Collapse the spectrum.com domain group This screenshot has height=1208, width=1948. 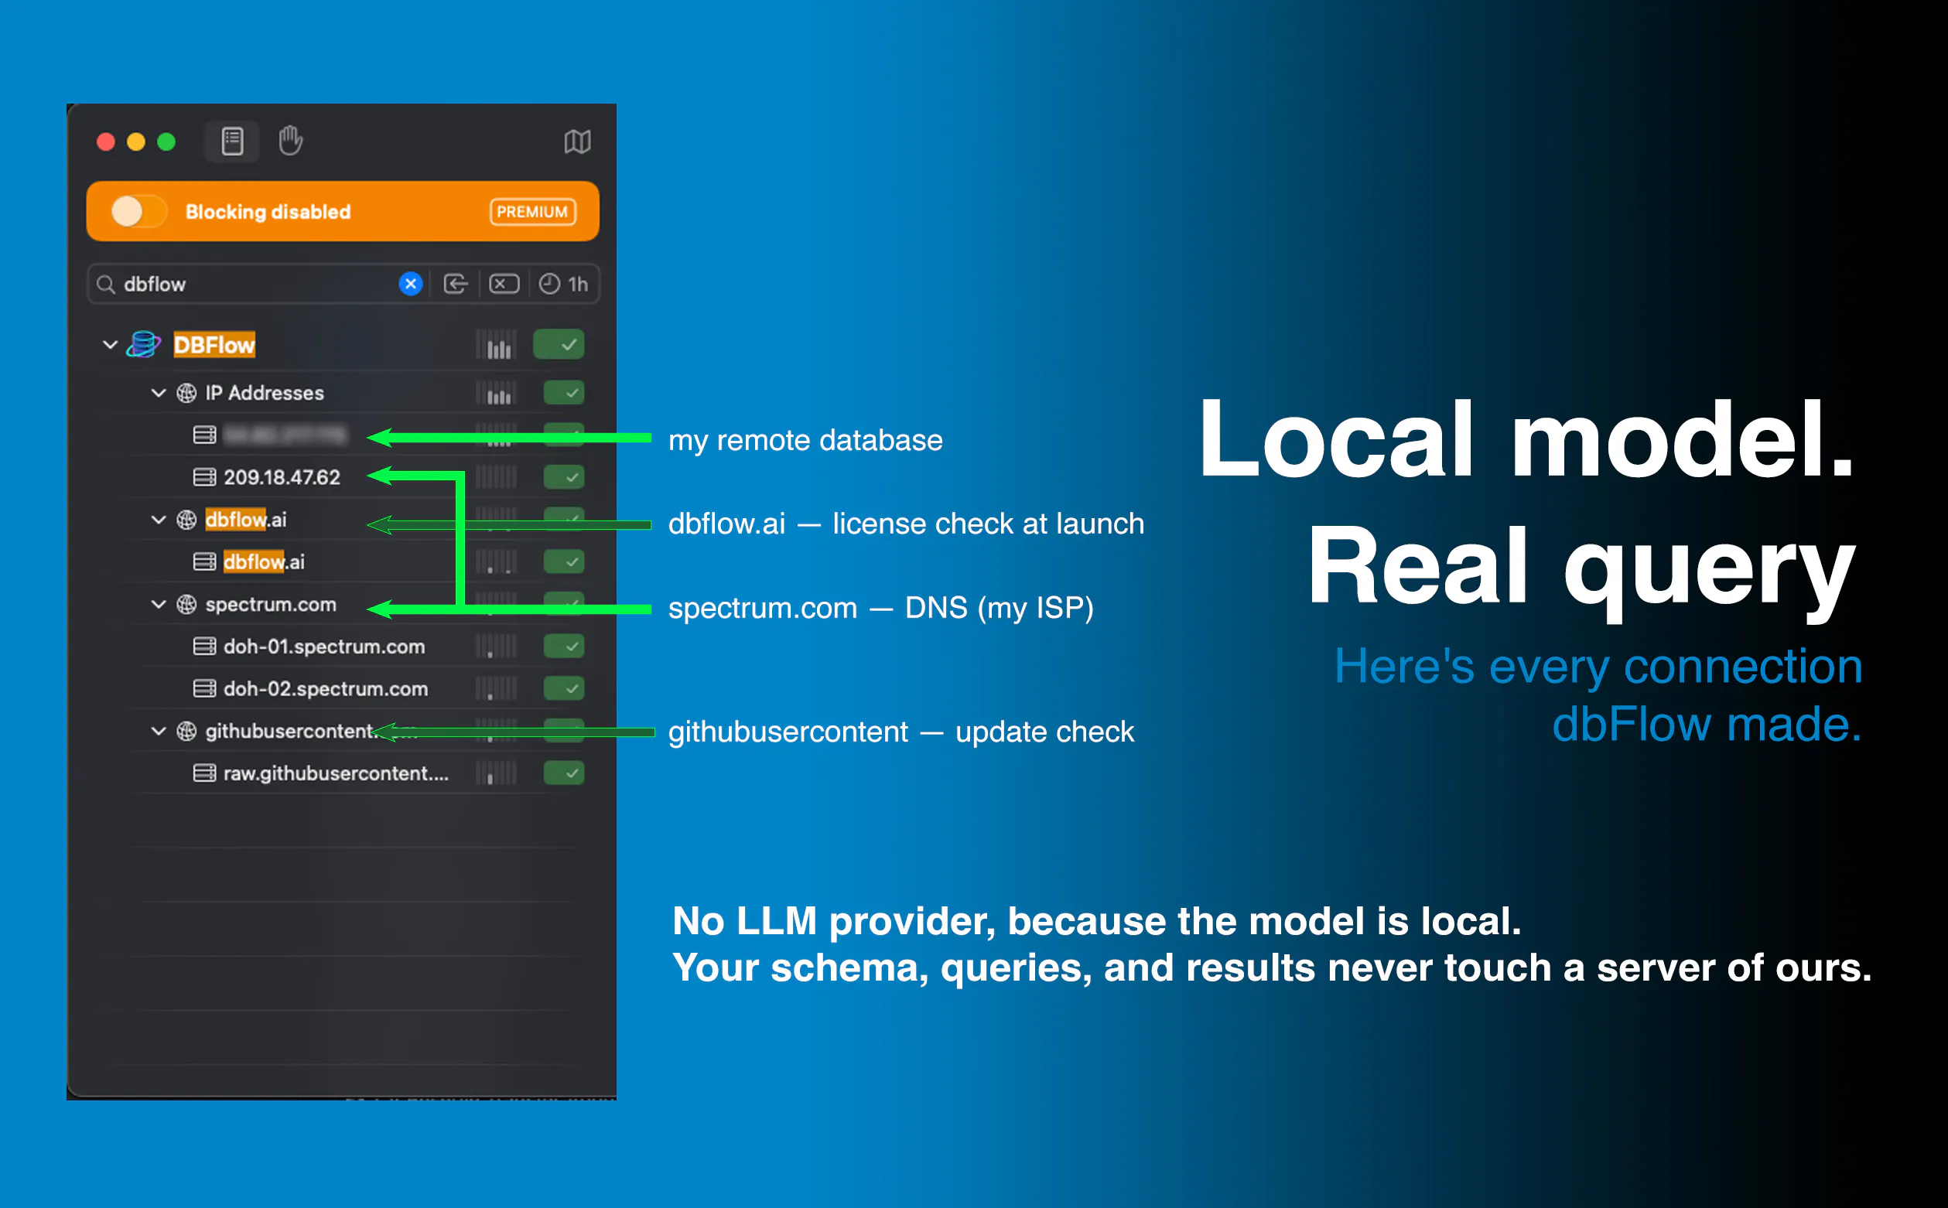(158, 605)
